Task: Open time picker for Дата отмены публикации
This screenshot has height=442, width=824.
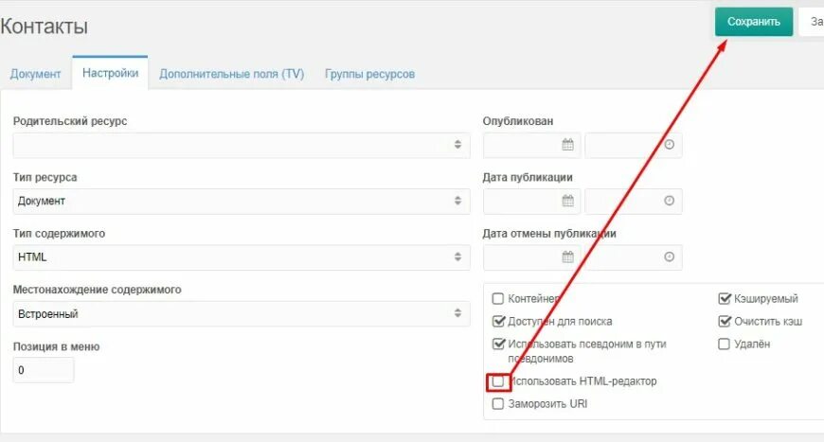Action: coord(669,256)
